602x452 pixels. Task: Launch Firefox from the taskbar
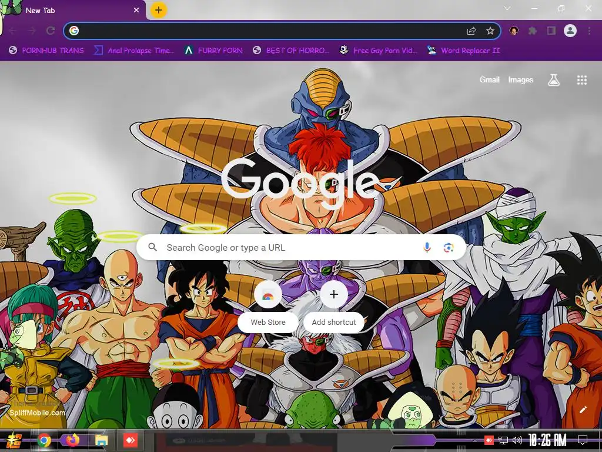pos(72,440)
